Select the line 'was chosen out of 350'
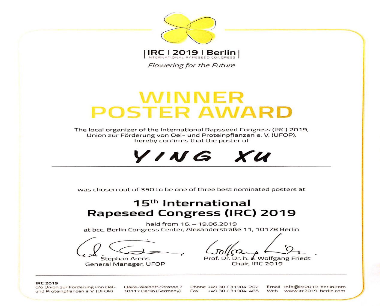The height and width of the screenshot is (306, 380). pyautogui.click(x=191, y=189)
